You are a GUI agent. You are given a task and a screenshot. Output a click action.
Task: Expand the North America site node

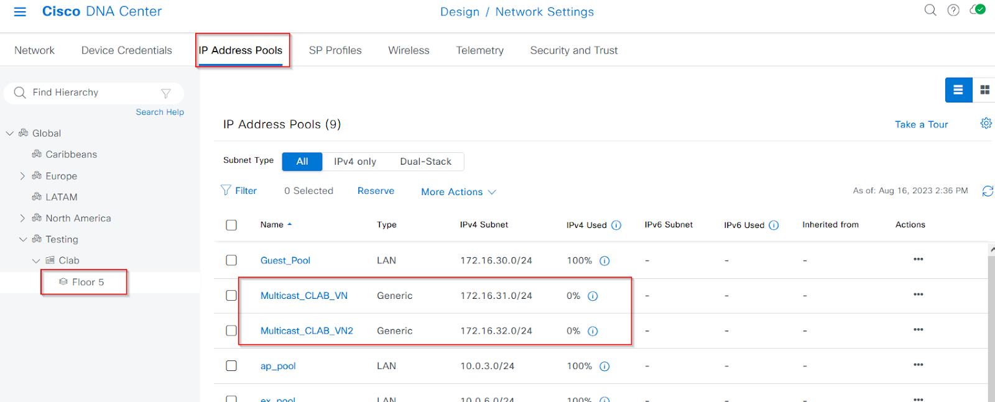[x=22, y=218]
